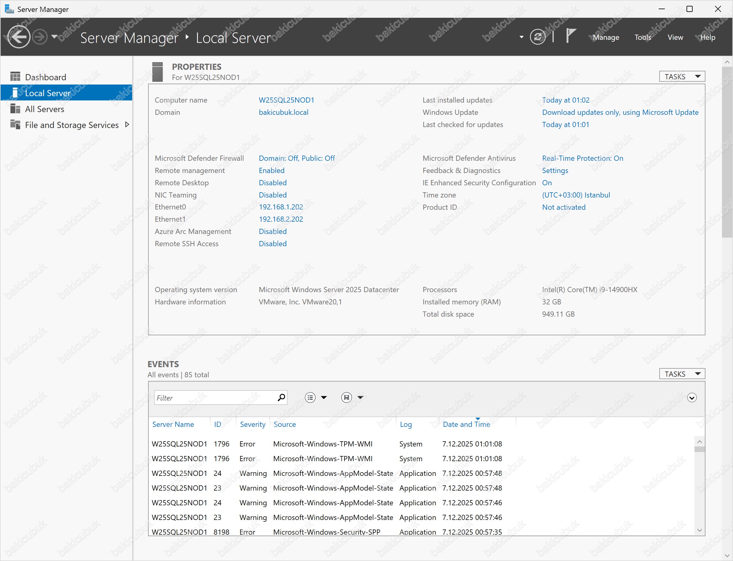
Task: Expand the events filter chevron circle
Action: [692, 398]
